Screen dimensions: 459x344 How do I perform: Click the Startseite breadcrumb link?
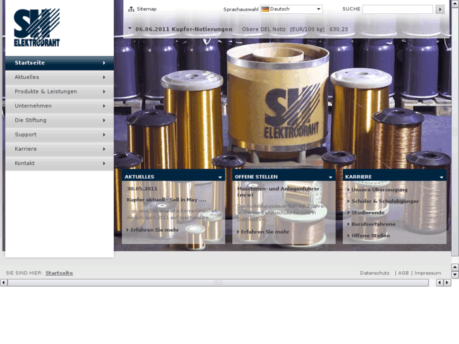pyautogui.click(x=59, y=273)
